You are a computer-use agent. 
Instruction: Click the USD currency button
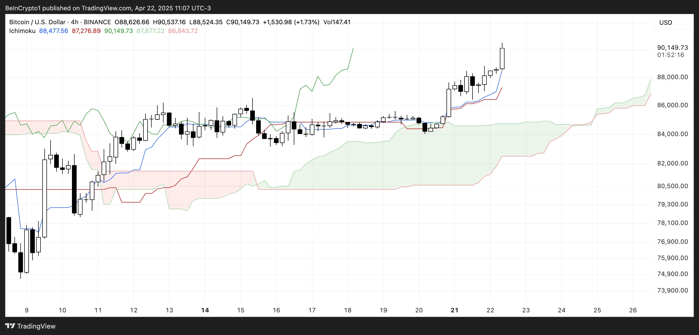click(665, 22)
